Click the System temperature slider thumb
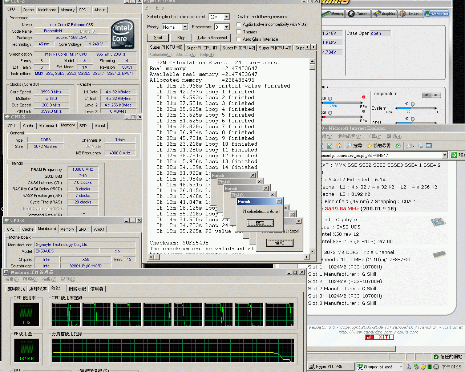The image size is (465, 372). 413,105
